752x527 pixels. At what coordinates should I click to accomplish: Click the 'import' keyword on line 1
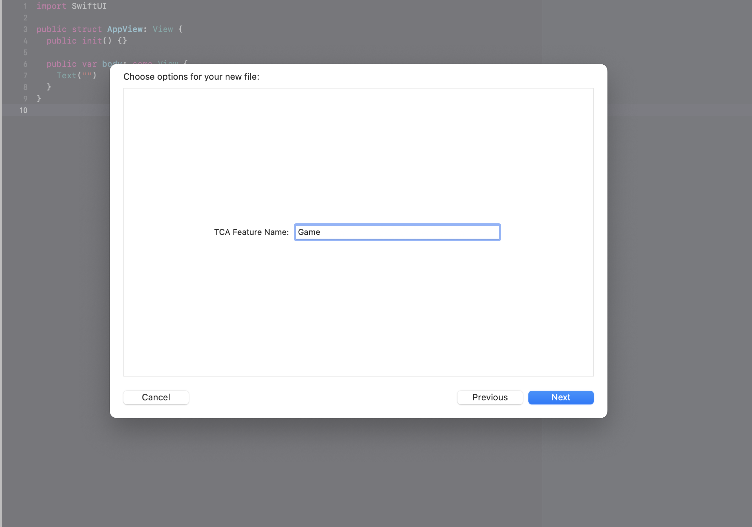click(x=51, y=6)
